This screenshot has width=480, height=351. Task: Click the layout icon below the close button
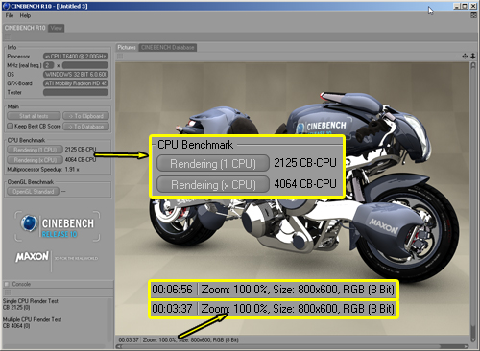(473, 15)
